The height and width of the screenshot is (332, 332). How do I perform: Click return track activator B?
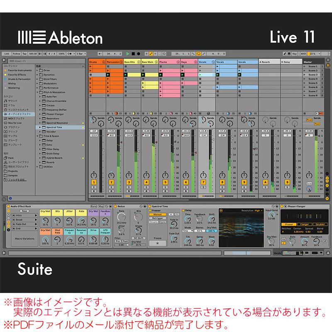pyautogui.click(x=287, y=182)
